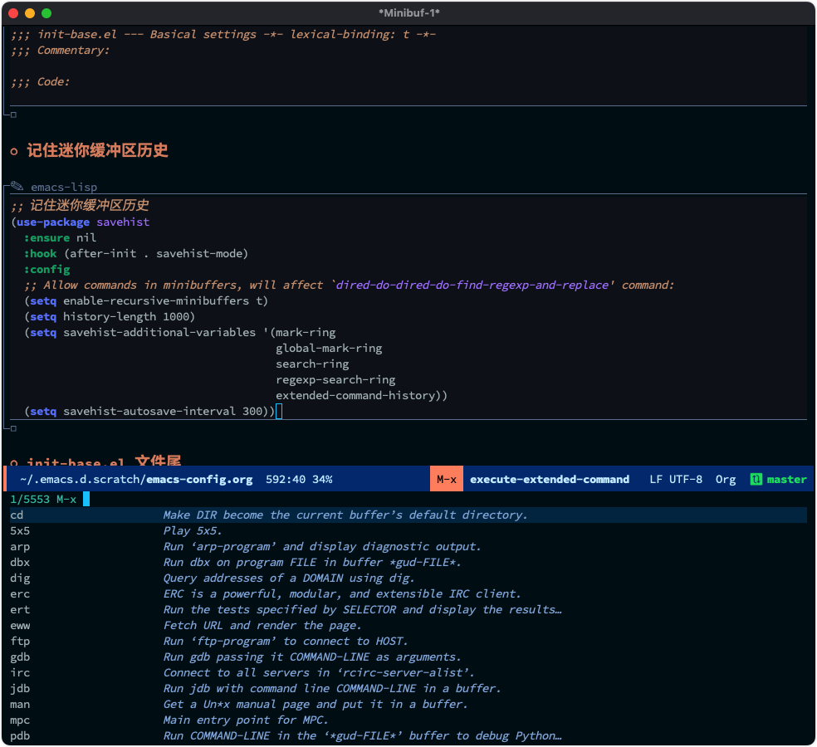Click description 'Fetch URL and render the page.'

262,626
